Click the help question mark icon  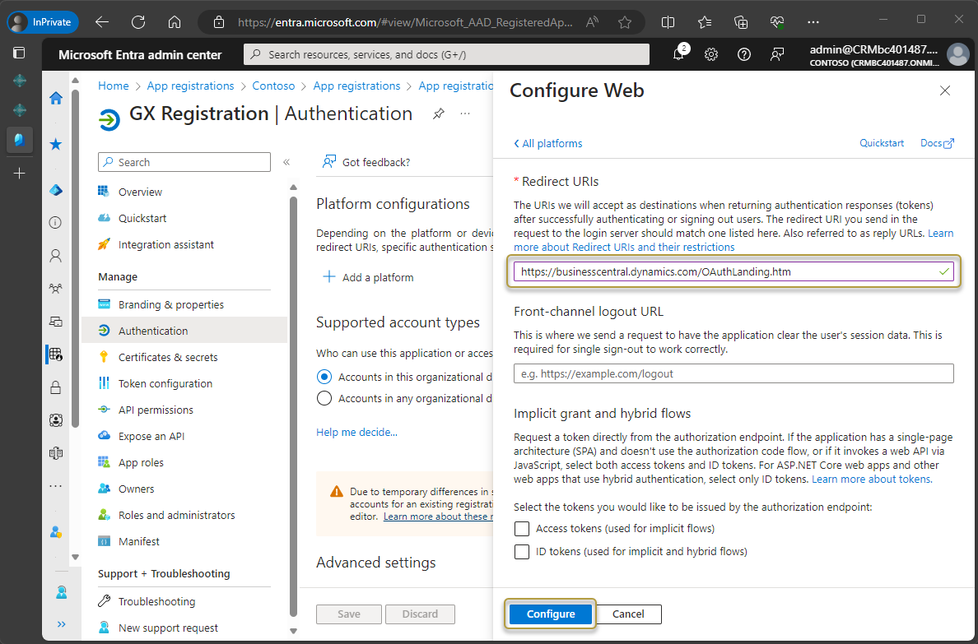744,54
